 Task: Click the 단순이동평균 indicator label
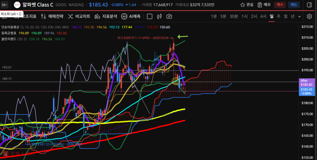point(10,27)
